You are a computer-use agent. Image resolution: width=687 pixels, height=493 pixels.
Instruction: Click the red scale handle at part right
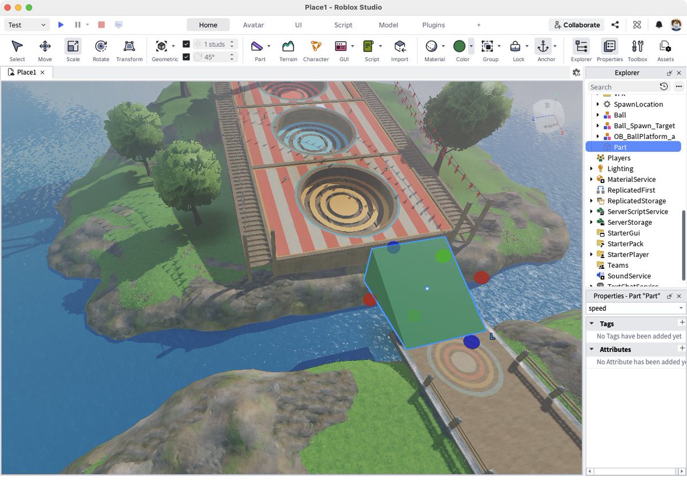click(x=481, y=278)
